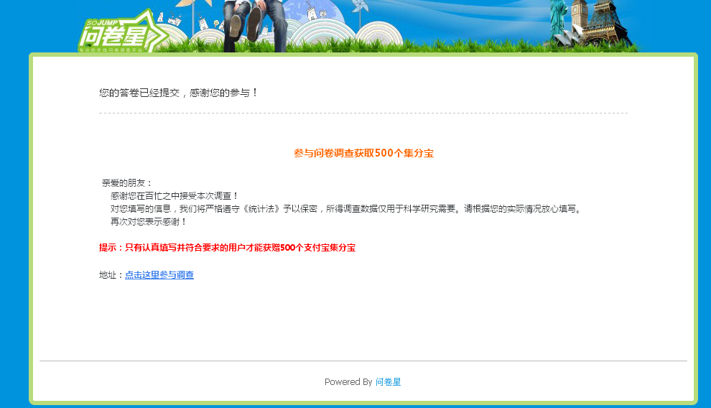Click the line 再次对您表示感谢！
The width and height of the screenshot is (711, 408).
(149, 222)
